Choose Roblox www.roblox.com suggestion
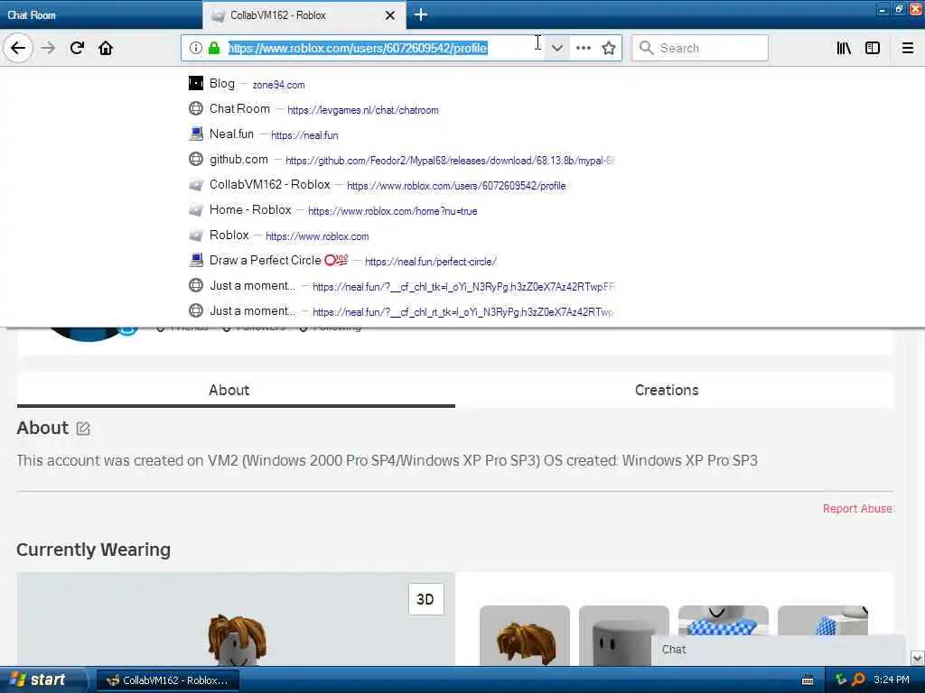The image size is (925, 693). (401, 236)
